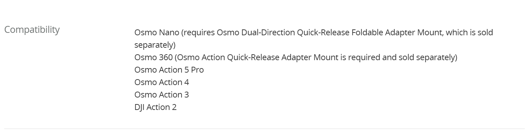Click the horizontal divider below the compatibility list
The width and height of the screenshot is (530, 139).
[264, 129]
